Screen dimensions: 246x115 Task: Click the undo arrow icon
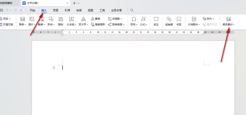(7, 10)
